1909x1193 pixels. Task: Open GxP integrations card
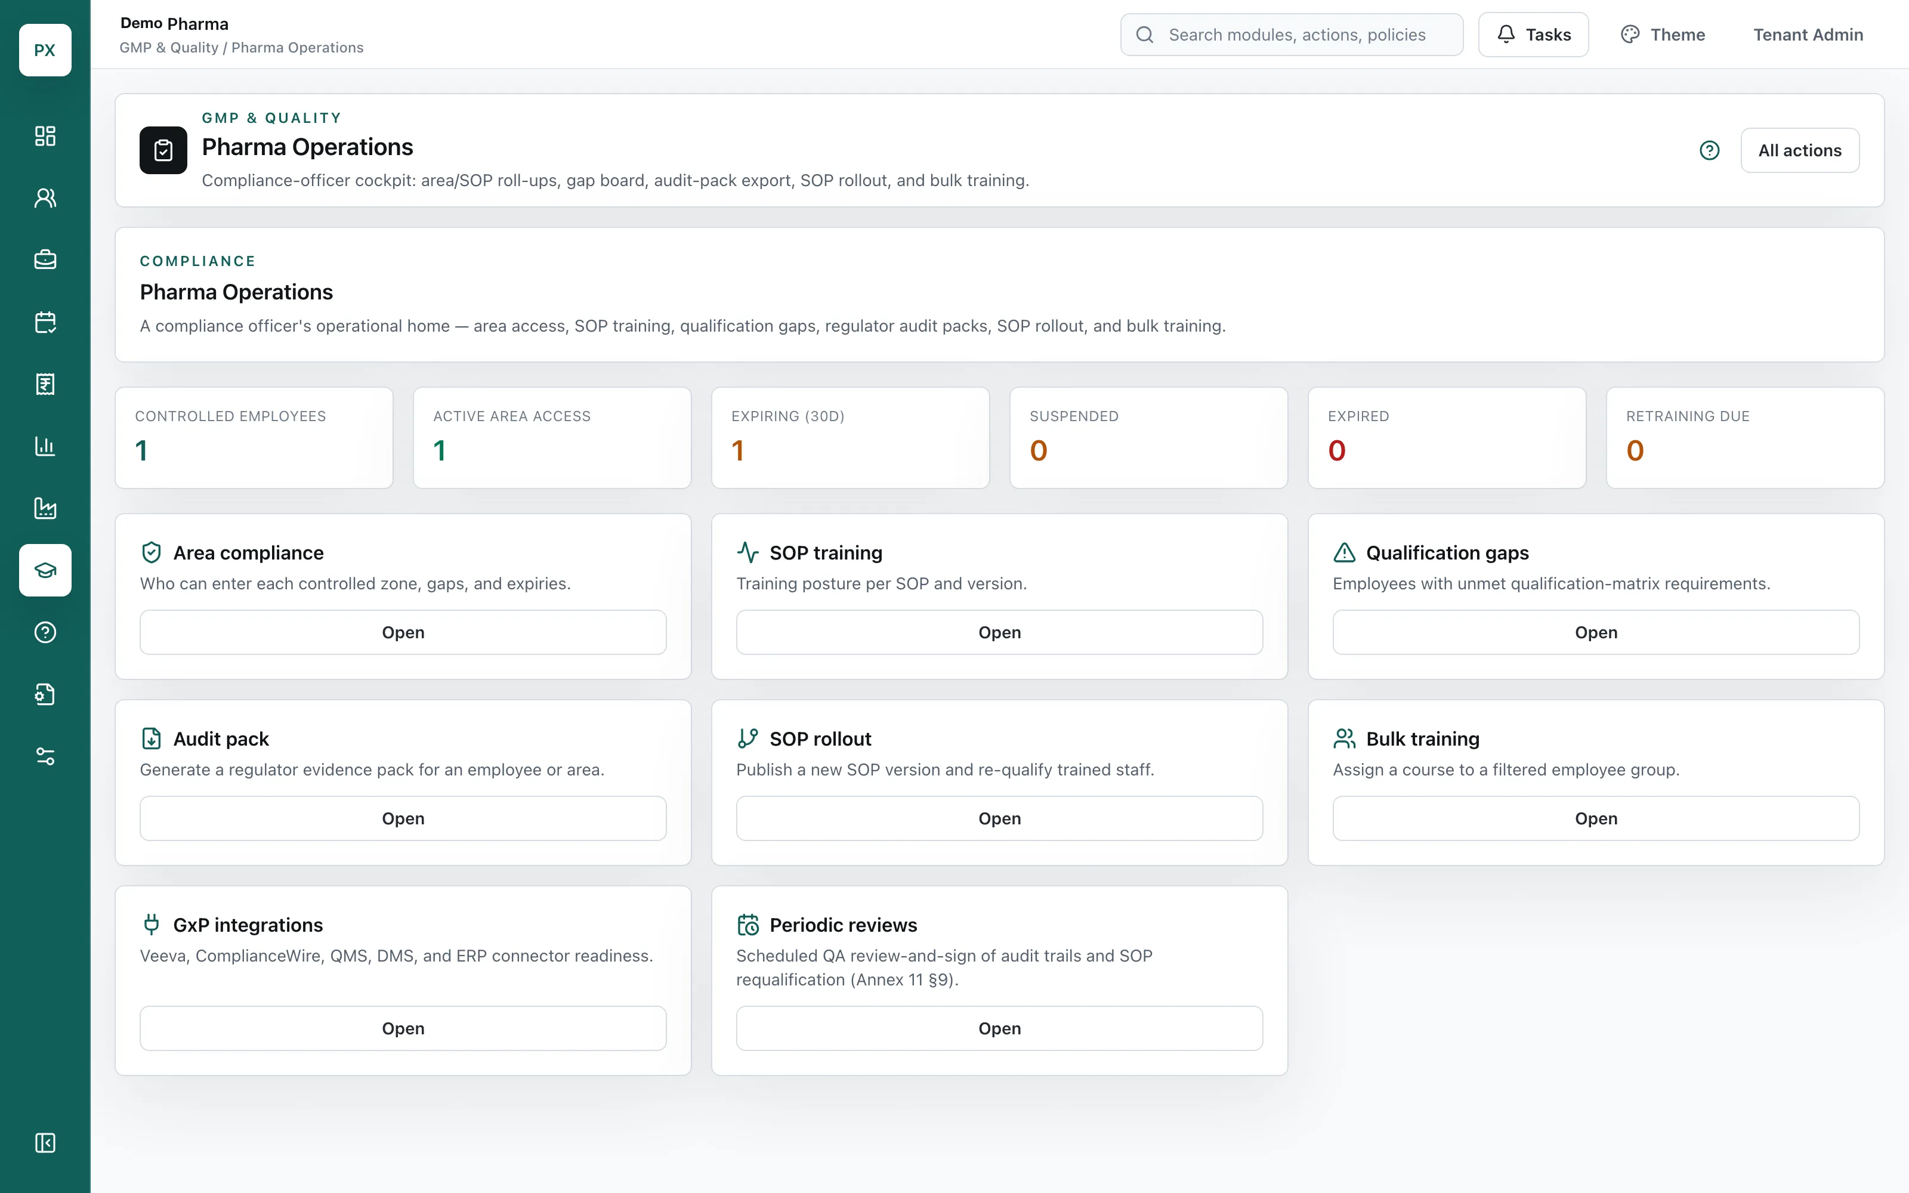[403, 1028]
